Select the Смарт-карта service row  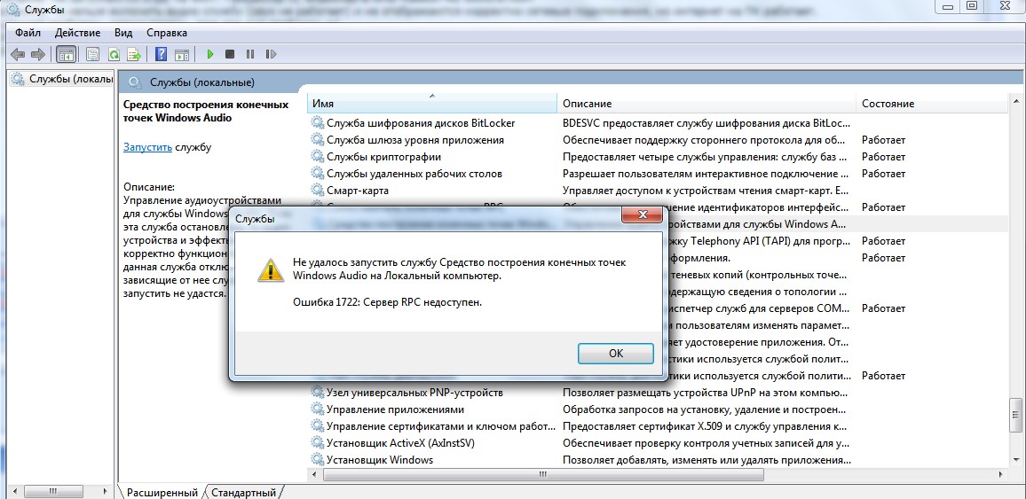658,190
